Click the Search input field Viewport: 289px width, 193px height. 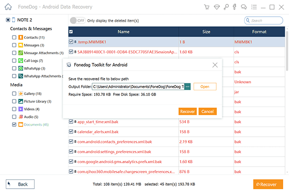pos(263,20)
